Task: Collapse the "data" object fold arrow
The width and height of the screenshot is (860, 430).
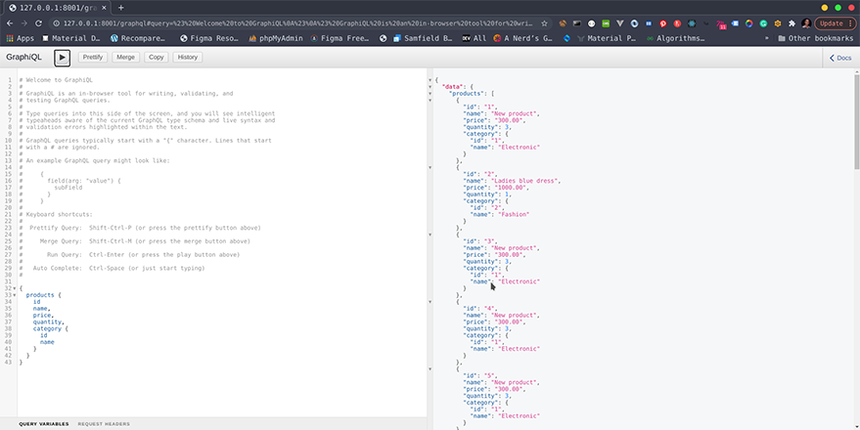Action: (430, 87)
